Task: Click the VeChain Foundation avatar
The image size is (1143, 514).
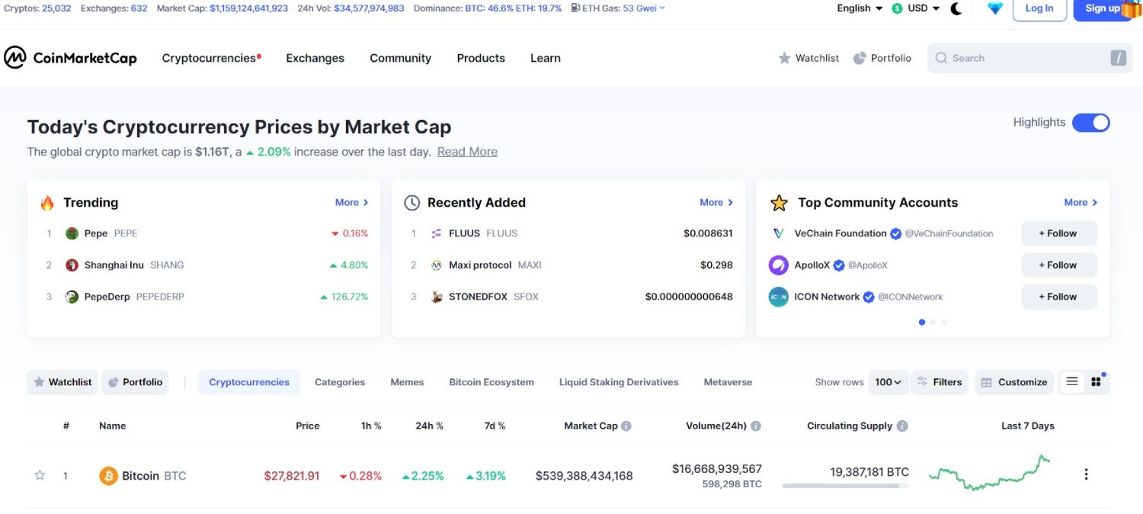Action: coord(778,233)
